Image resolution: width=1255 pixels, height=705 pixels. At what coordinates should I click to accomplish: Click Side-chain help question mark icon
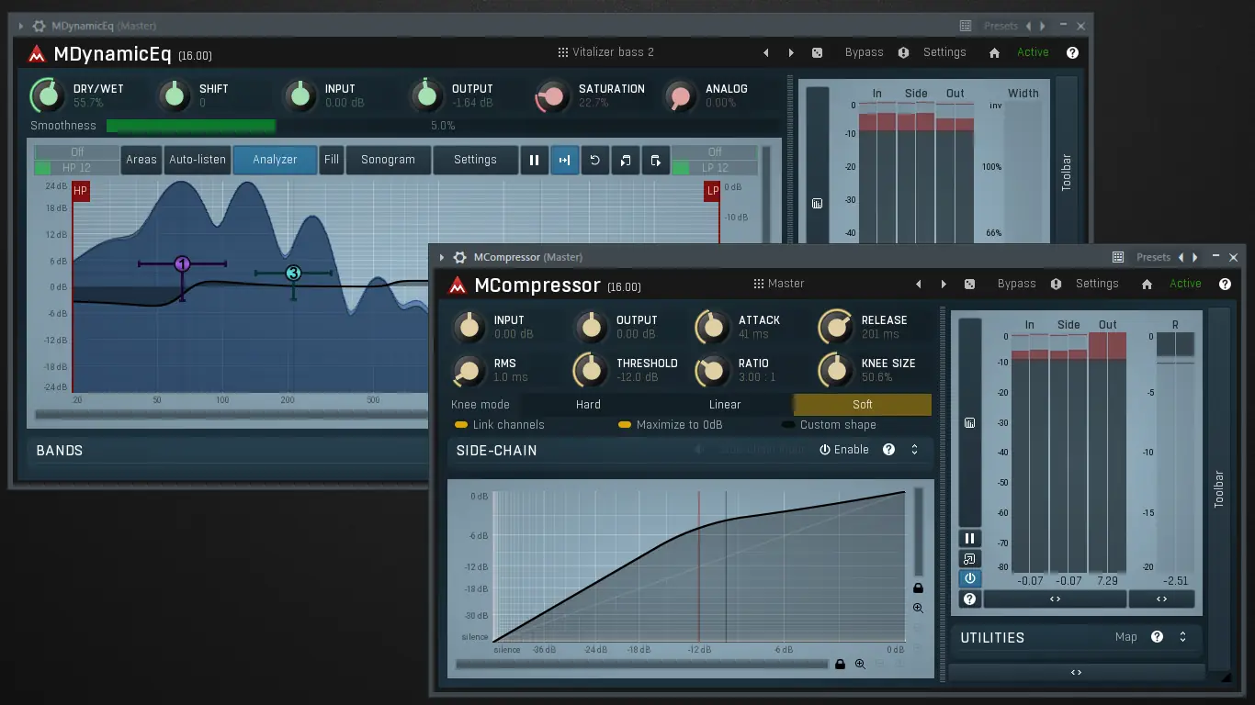click(x=888, y=450)
